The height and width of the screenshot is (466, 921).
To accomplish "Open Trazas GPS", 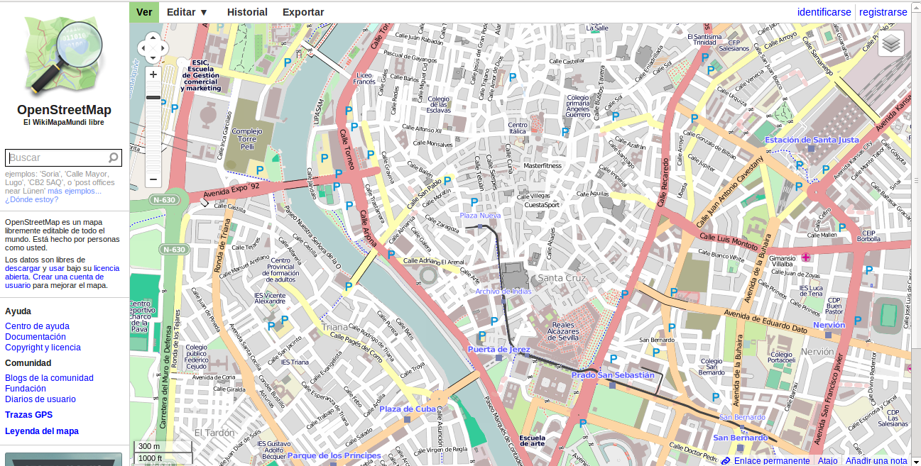I will pos(28,415).
